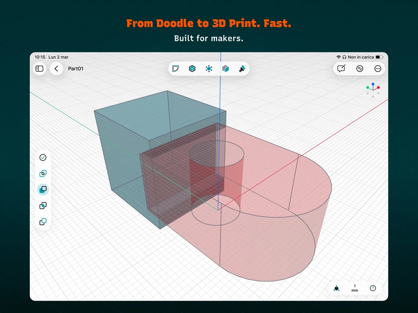Open the snapping settings icon
This screenshot has width=418, height=313.
[337, 288]
